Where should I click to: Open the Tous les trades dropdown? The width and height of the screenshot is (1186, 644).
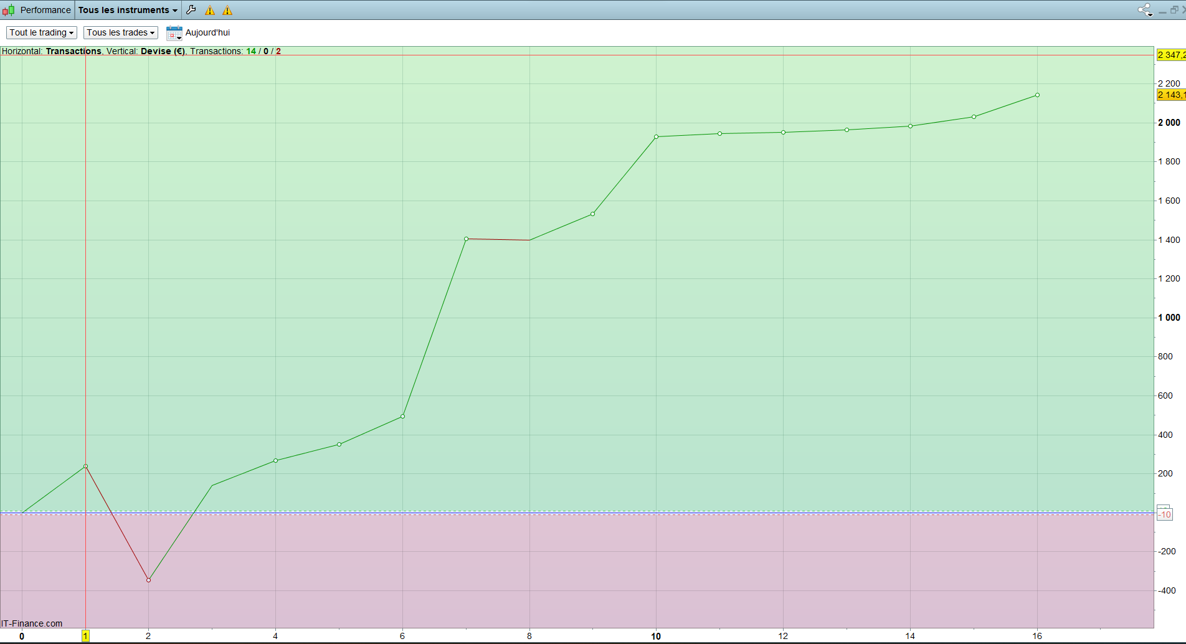pyautogui.click(x=121, y=32)
